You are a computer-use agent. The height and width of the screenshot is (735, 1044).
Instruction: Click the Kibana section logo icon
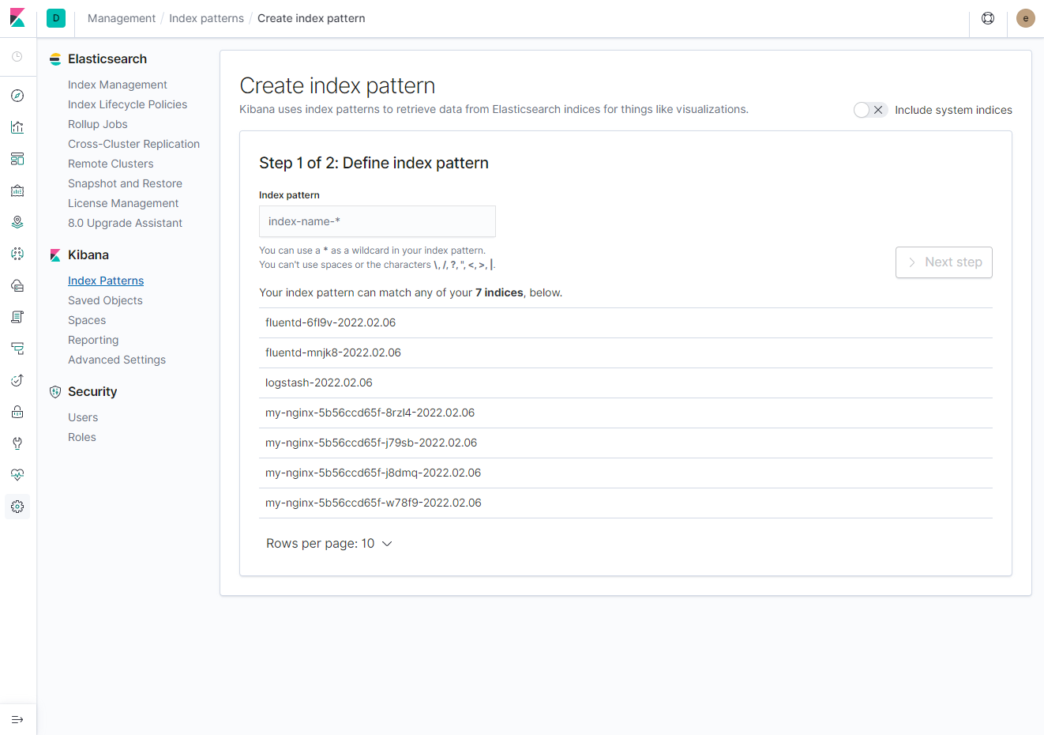click(x=55, y=255)
